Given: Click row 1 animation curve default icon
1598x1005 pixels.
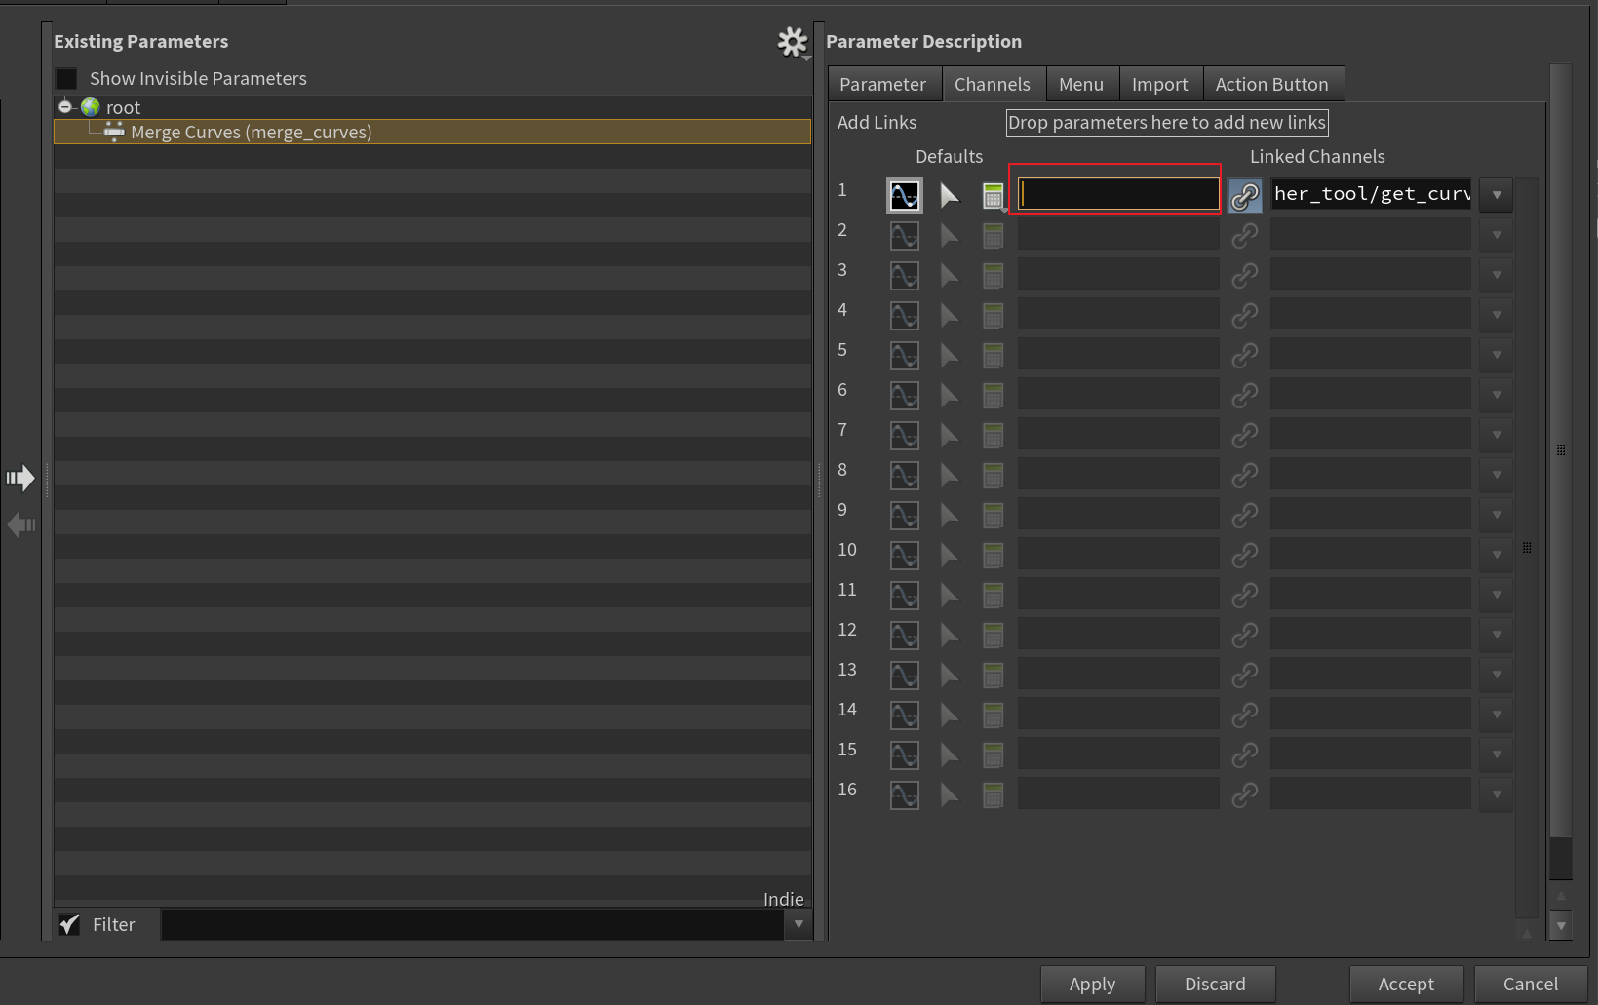Looking at the screenshot, I should click(905, 196).
